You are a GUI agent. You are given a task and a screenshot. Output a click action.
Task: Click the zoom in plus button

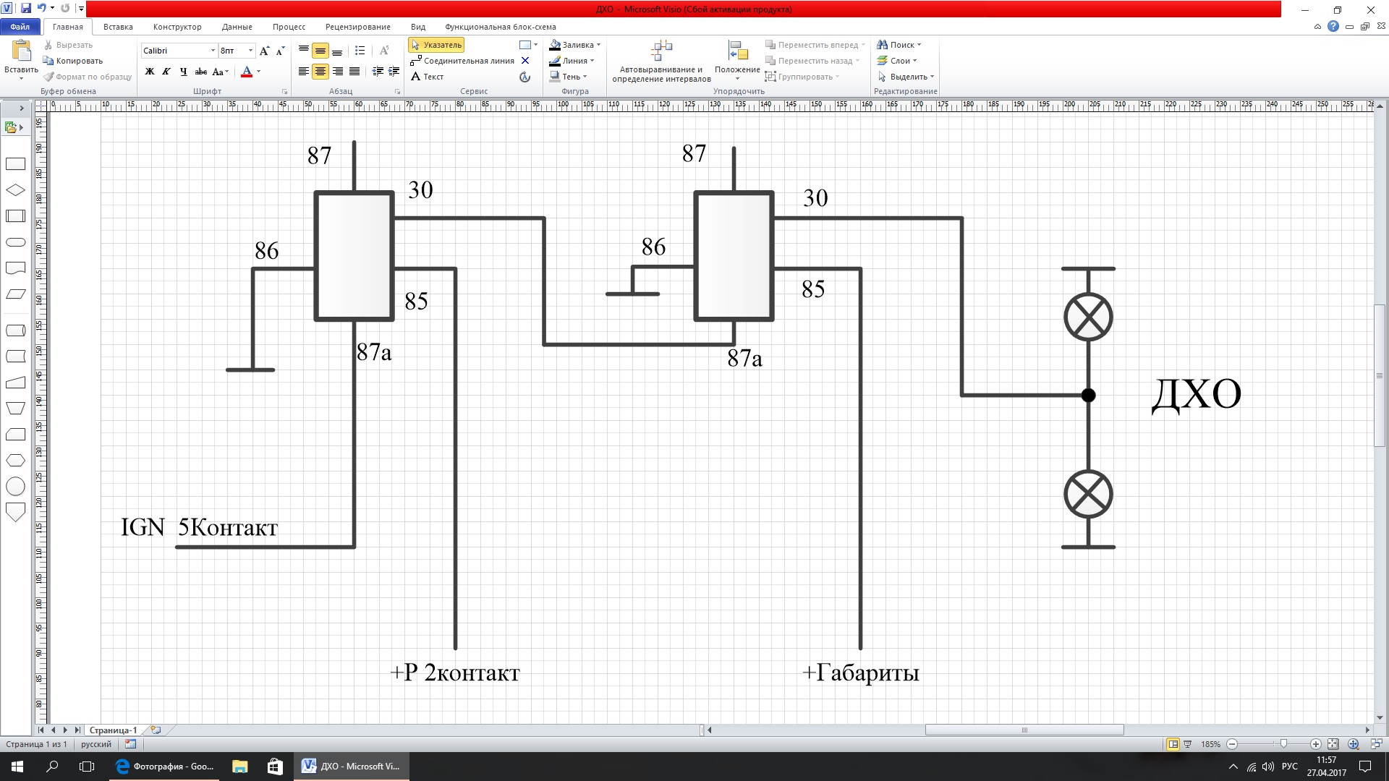(1316, 744)
